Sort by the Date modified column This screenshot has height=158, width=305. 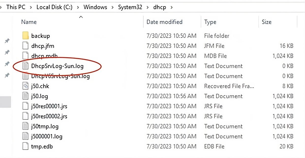(164, 22)
